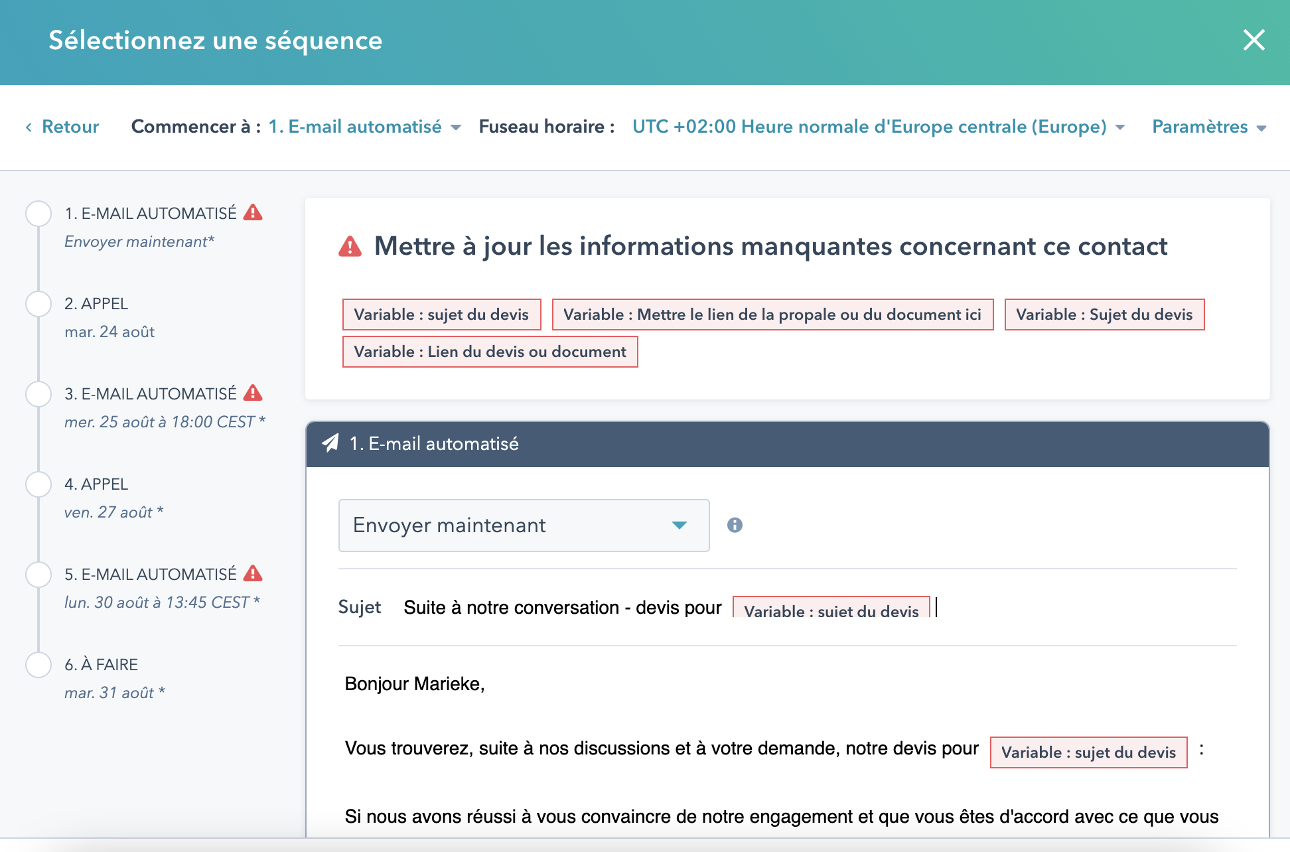
Task: Click the back chevron next to Retour
Action: click(29, 127)
